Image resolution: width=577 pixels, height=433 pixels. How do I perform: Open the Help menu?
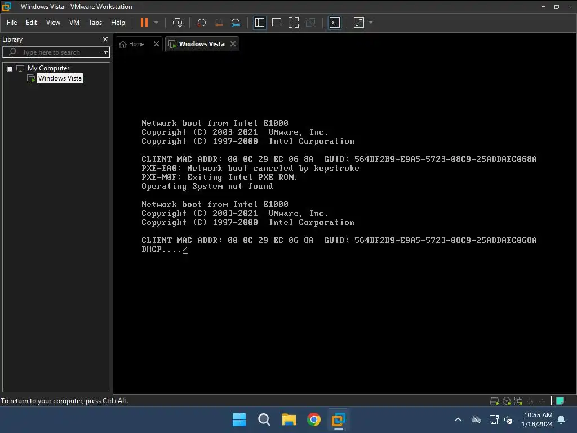118,23
